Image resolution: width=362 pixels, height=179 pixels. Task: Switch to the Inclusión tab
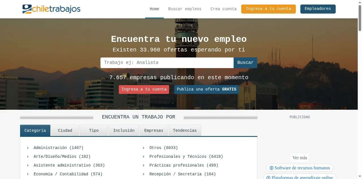[124, 131]
